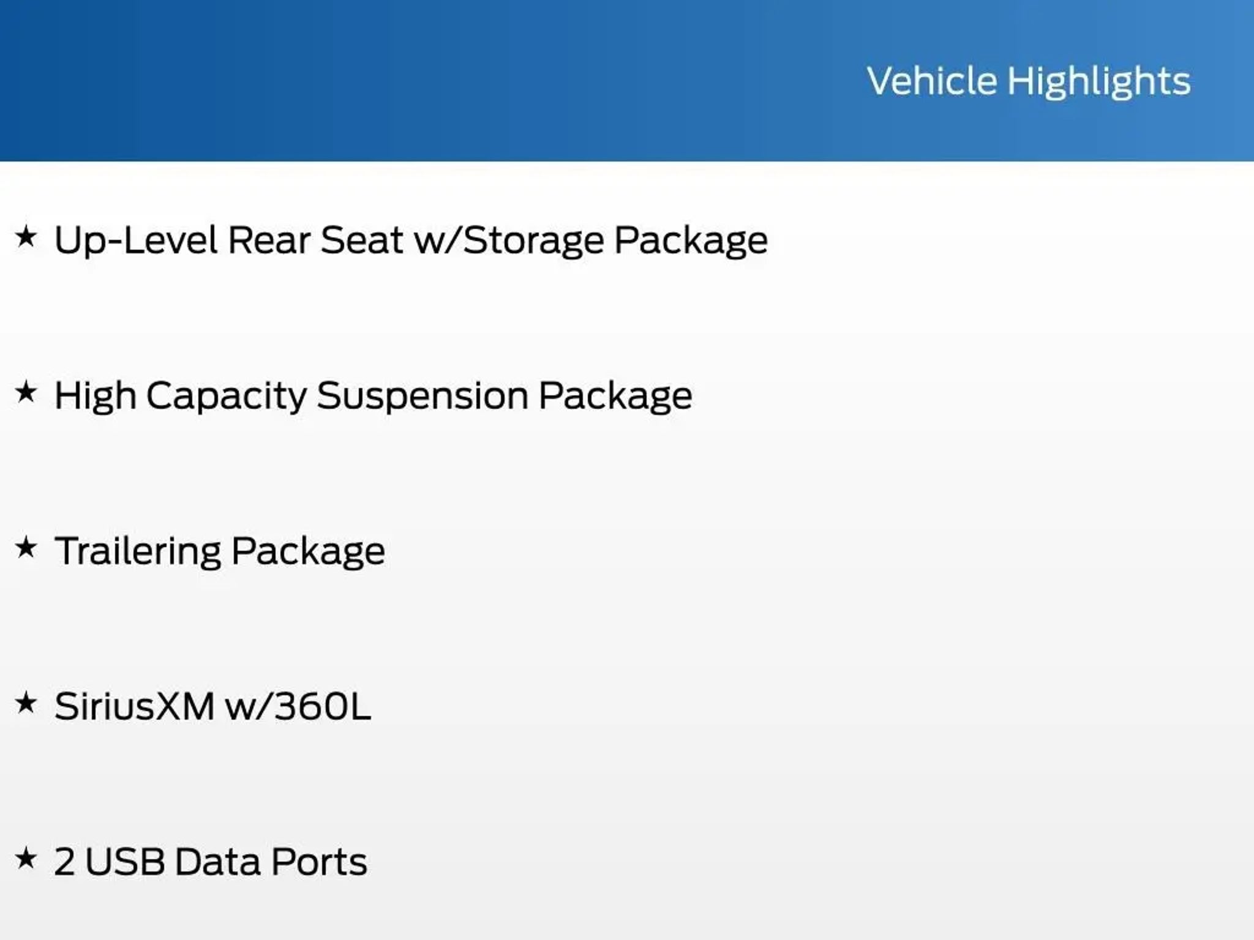Click the word Storage in first highlight
The width and height of the screenshot is (1254, 940).
(x=533, y=240)
